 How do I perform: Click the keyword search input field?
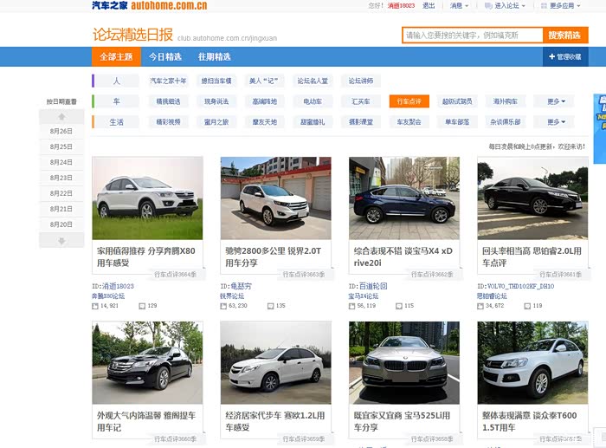click(x=472, y=36)
